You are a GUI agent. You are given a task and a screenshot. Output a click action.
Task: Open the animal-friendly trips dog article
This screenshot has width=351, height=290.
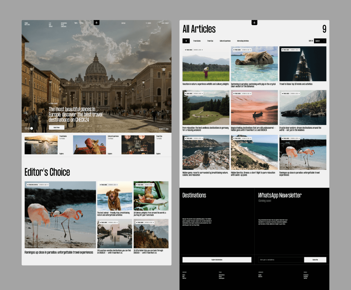click(115, 198)
